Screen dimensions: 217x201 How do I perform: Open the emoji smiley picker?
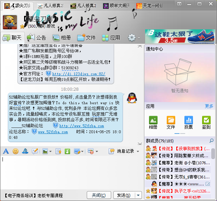tap(16, 151)
